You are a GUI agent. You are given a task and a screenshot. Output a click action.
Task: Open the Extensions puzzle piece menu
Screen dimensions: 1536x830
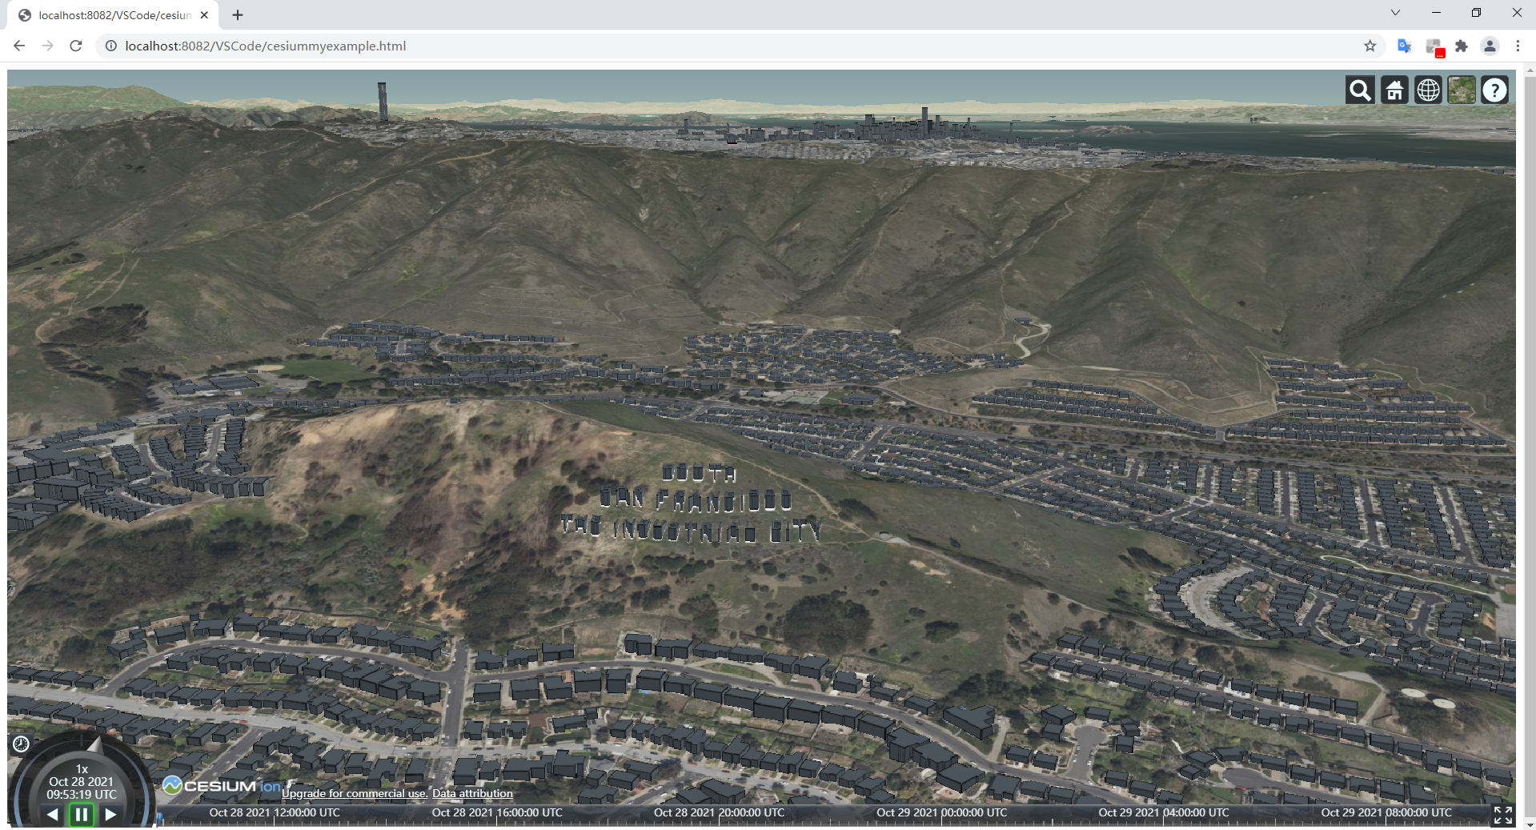coord(1462,46)
